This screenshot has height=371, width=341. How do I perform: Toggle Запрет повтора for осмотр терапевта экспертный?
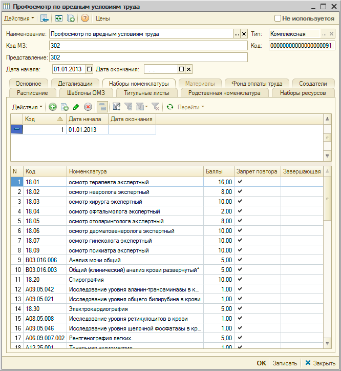click(x=240, y=182)
